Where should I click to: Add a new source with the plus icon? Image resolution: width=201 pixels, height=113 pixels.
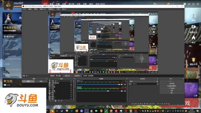click(50, 101)
